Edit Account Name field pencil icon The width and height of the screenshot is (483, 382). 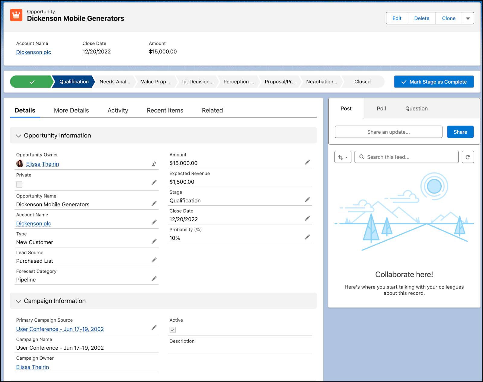[x=154, y=222]
